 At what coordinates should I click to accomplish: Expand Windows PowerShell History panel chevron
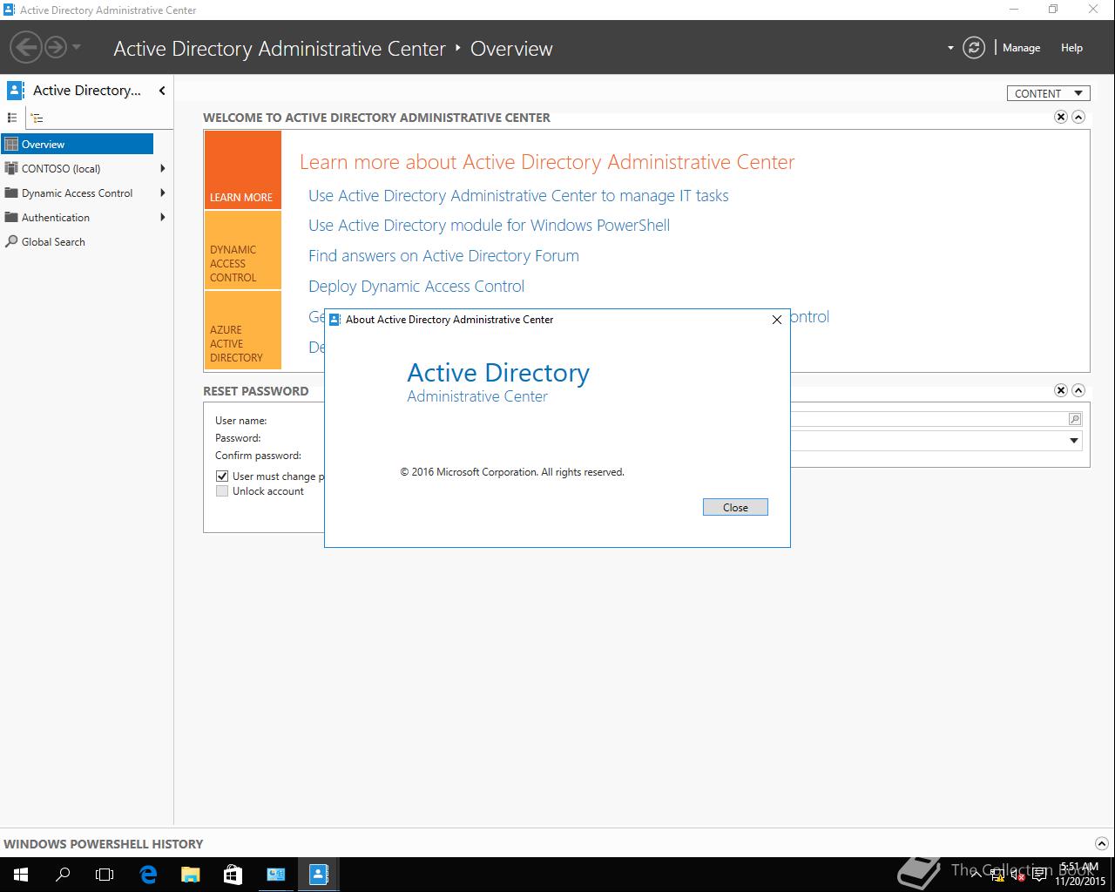coord(1101,843)
